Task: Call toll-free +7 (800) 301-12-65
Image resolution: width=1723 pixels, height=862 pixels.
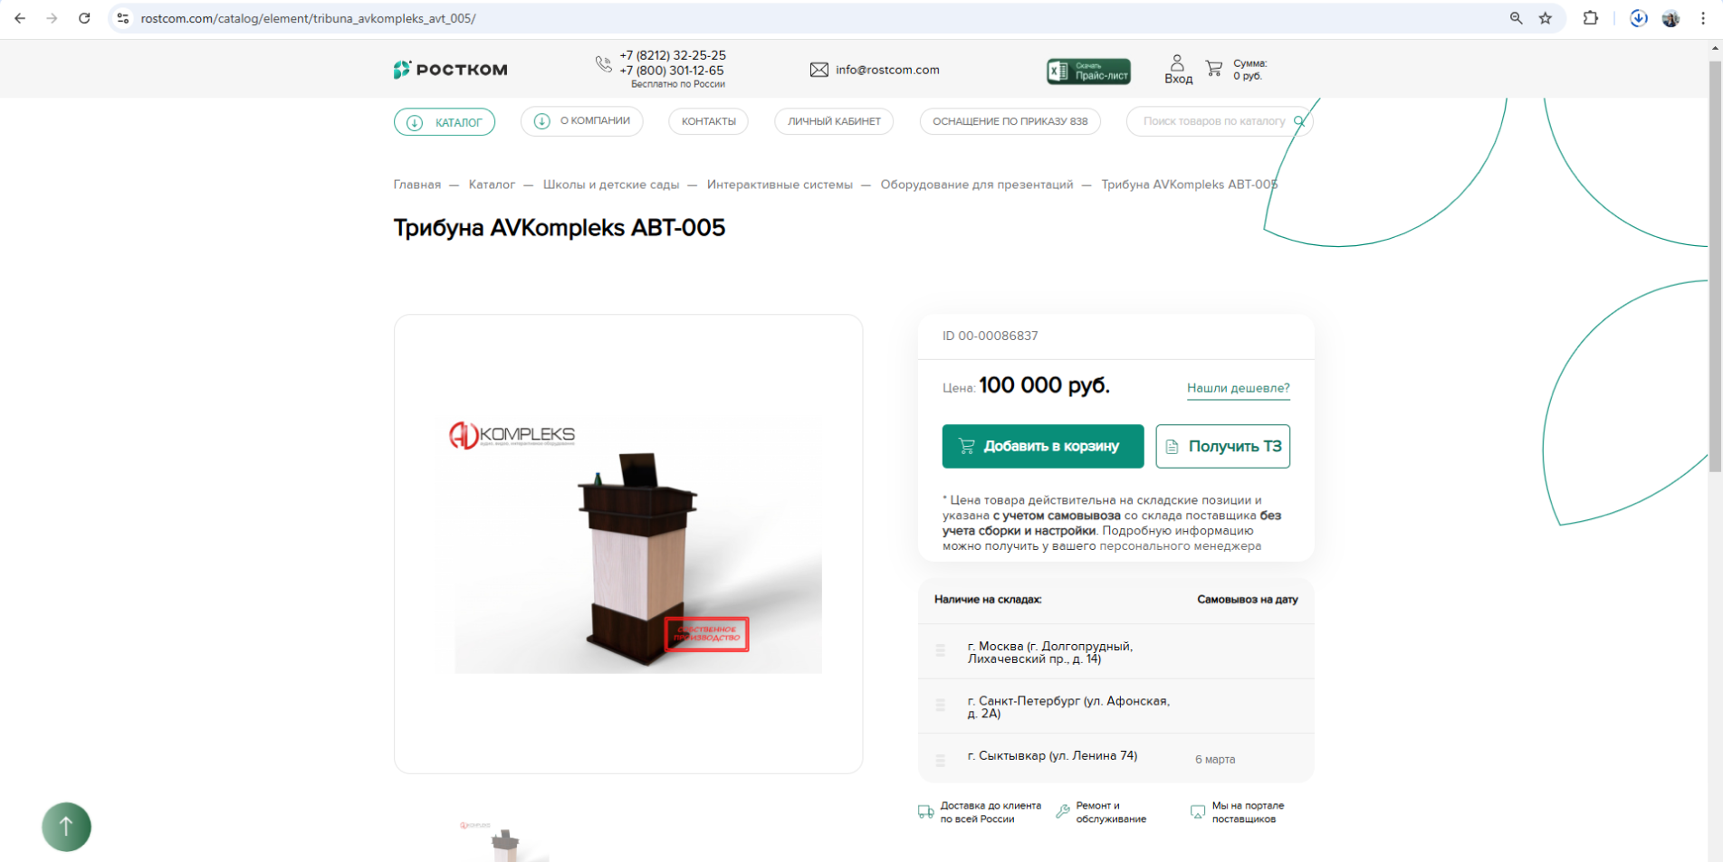Action: [672, 71]
